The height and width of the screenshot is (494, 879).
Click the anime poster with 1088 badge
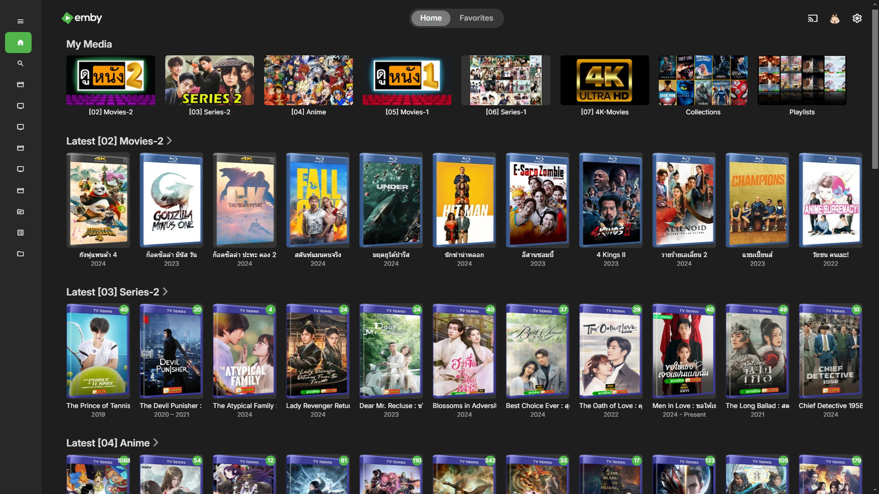(98, 474)
